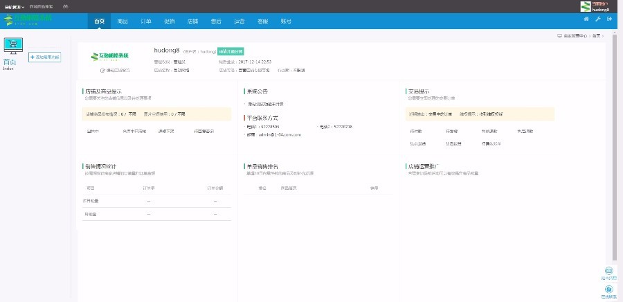Click the second phone number text
Image resolution: width=623 pixels, height=302 pixels.
point(343,127)
